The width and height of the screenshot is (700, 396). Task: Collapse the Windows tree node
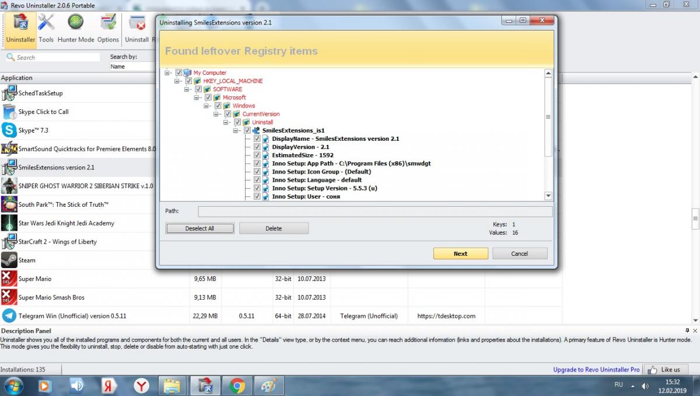tap(206, 106)
